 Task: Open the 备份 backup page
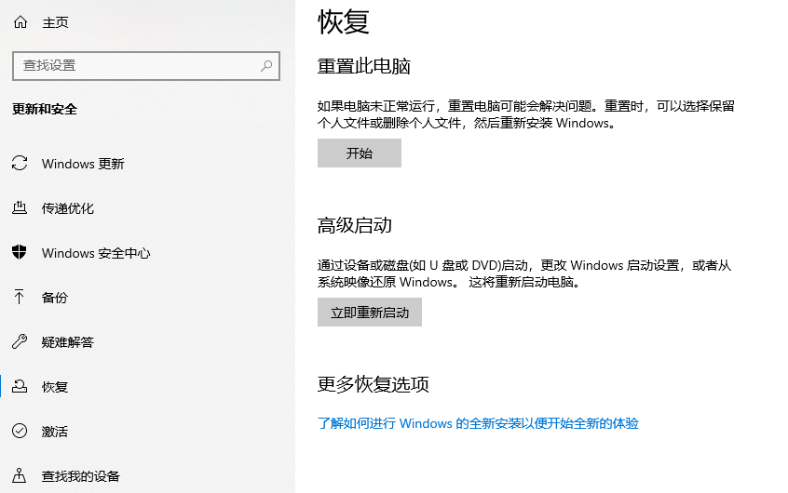click(x=55, y=298)
